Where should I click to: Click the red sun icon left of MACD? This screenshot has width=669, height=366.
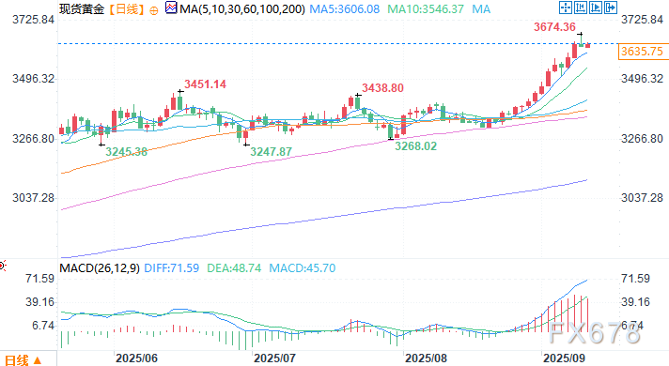coord(2,267)
